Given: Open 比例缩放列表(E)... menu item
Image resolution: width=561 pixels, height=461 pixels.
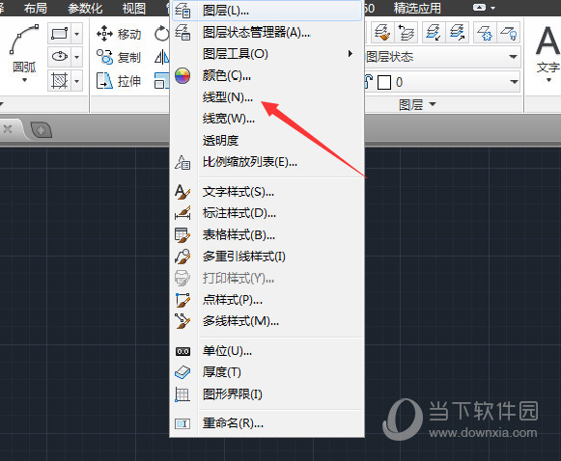Looking at the screenshot, I should 266,162.
